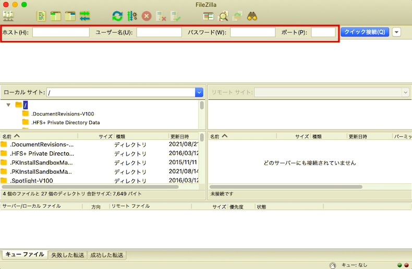The image size is (412, 269).
Task: Sort remote files by 名前 column
Action: click(242, 136)
